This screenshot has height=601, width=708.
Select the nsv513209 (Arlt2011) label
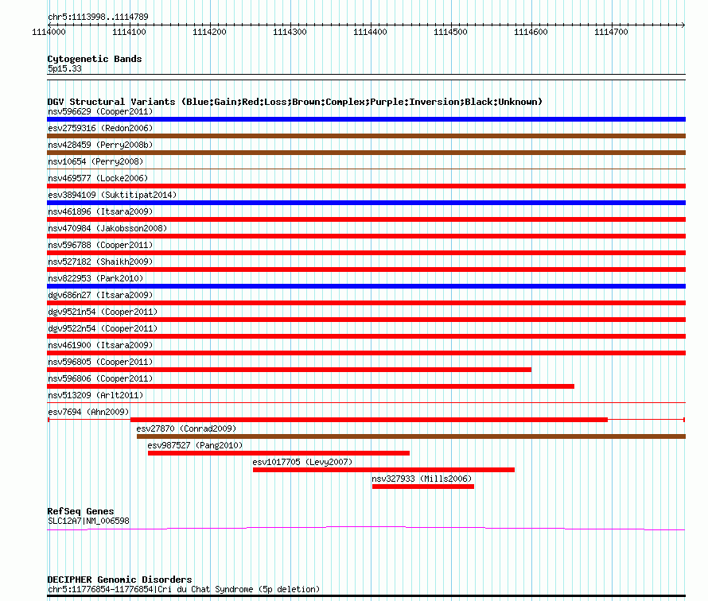(x=95, y=395)
